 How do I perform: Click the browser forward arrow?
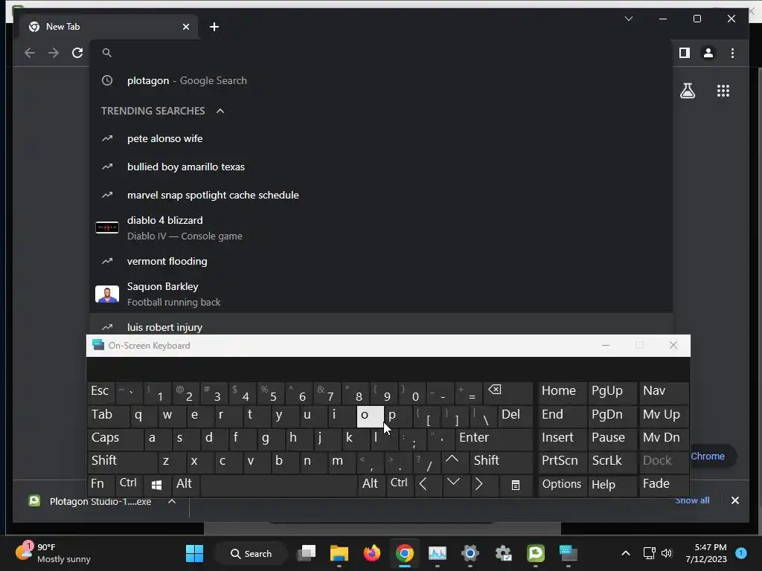click(x=54, y=53)
